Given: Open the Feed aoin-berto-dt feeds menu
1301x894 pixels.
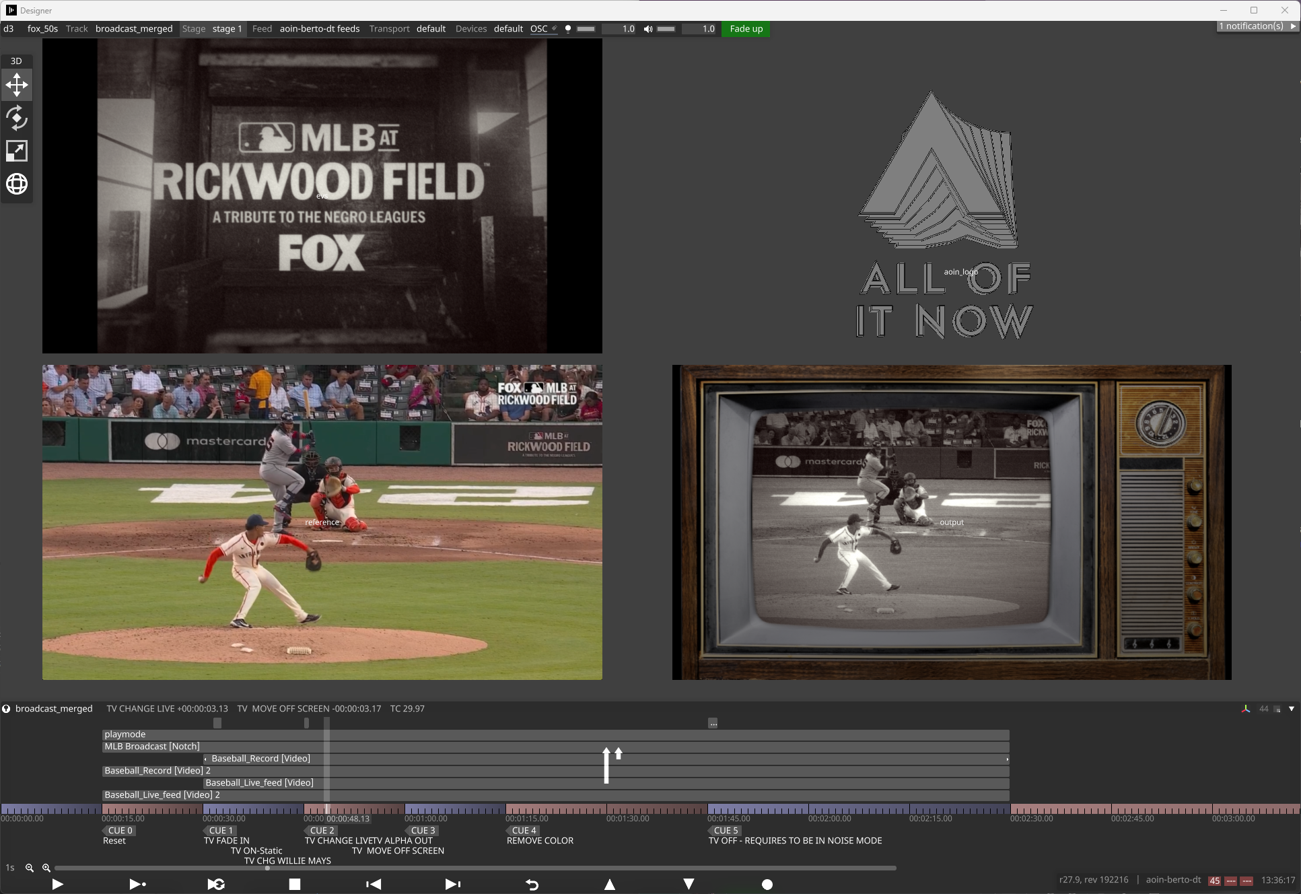Looking at the screenshot, I should coord(306,28).
